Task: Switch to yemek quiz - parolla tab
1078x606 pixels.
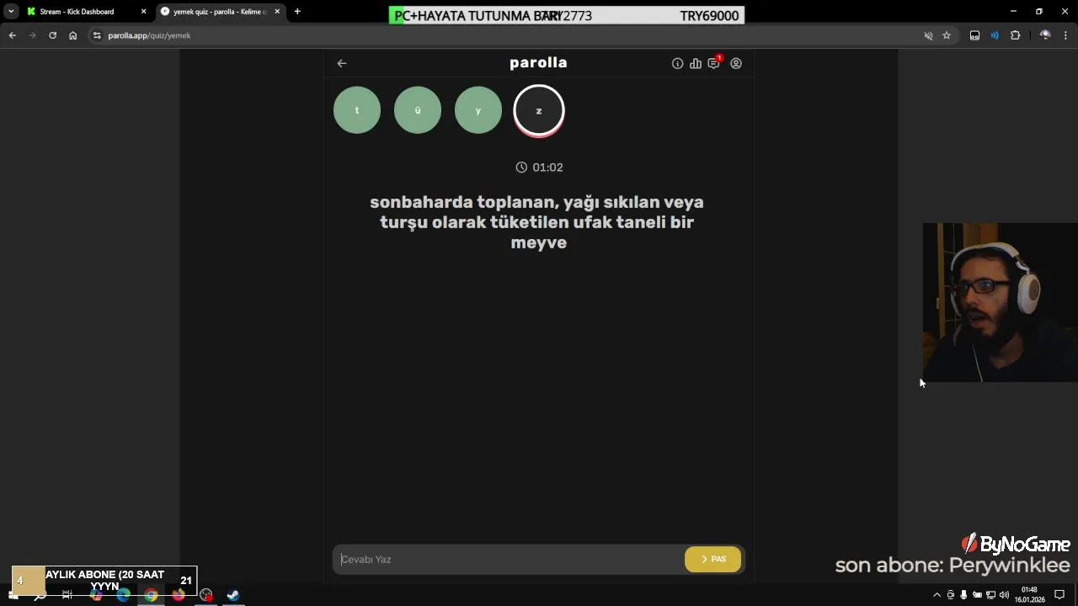Action: tap(219, 12)
